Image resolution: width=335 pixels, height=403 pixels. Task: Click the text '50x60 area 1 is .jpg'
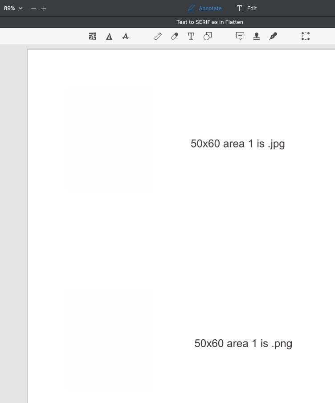click(x=237, y=144)
